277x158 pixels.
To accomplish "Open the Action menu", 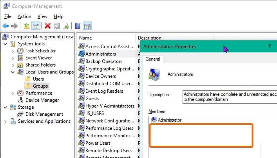I will pos(24,16).
